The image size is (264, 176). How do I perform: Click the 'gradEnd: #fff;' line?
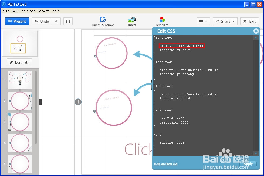click(x=173, y=118)
